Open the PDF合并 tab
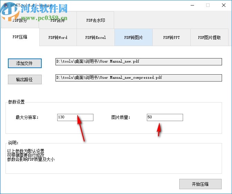Screen dimensions: 232x194 pyautogui.click(x=58, y=20)
